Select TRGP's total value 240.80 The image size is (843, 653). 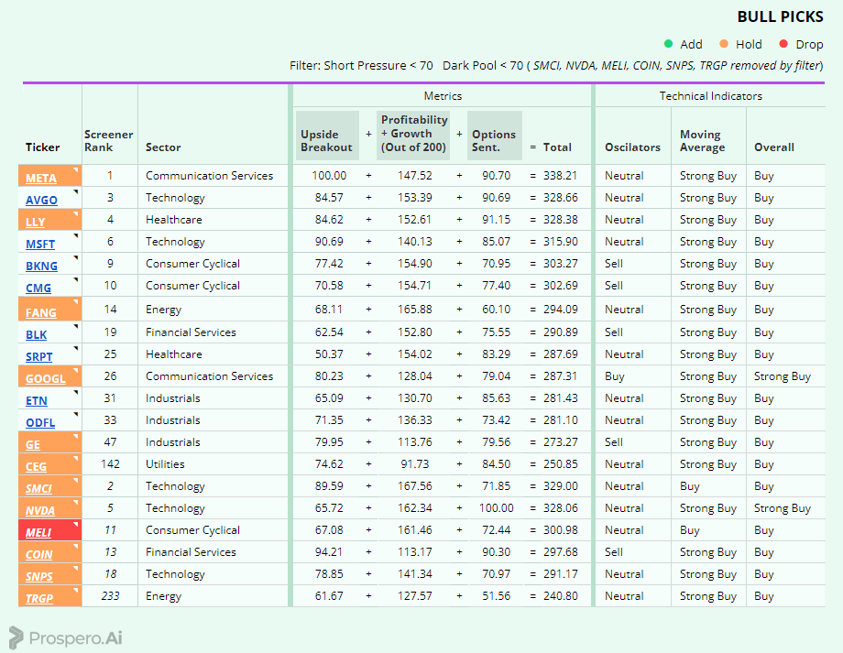pos(560,596)
